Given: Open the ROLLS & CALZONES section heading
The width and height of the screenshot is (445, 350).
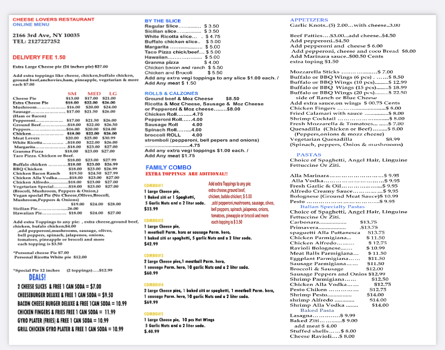Looking at the screenshot, I should tap(171, 93).
